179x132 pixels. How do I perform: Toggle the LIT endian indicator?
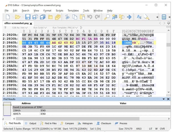click(x=151, y=129)
